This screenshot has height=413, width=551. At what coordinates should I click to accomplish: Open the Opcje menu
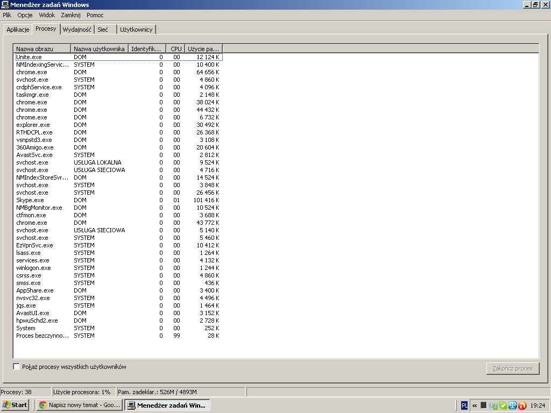(x=25, y=15)
